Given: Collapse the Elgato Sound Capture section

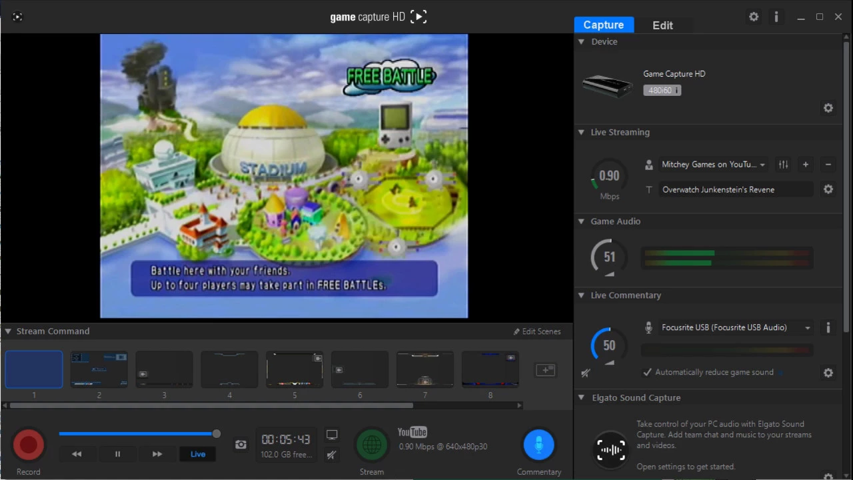Looking at the screenshot, I should (x=581, y=398).
